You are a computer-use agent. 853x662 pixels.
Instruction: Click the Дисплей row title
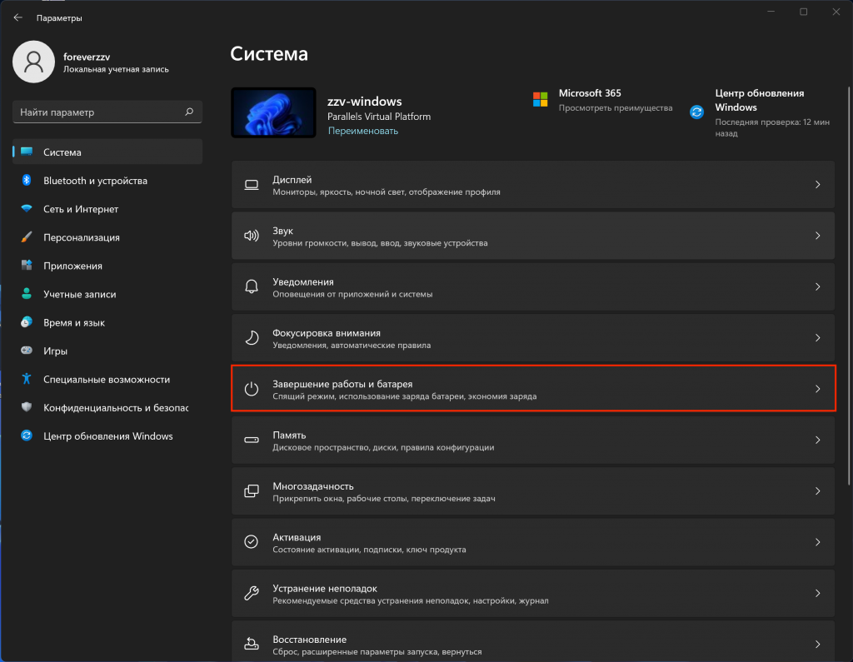coord(292,180)
